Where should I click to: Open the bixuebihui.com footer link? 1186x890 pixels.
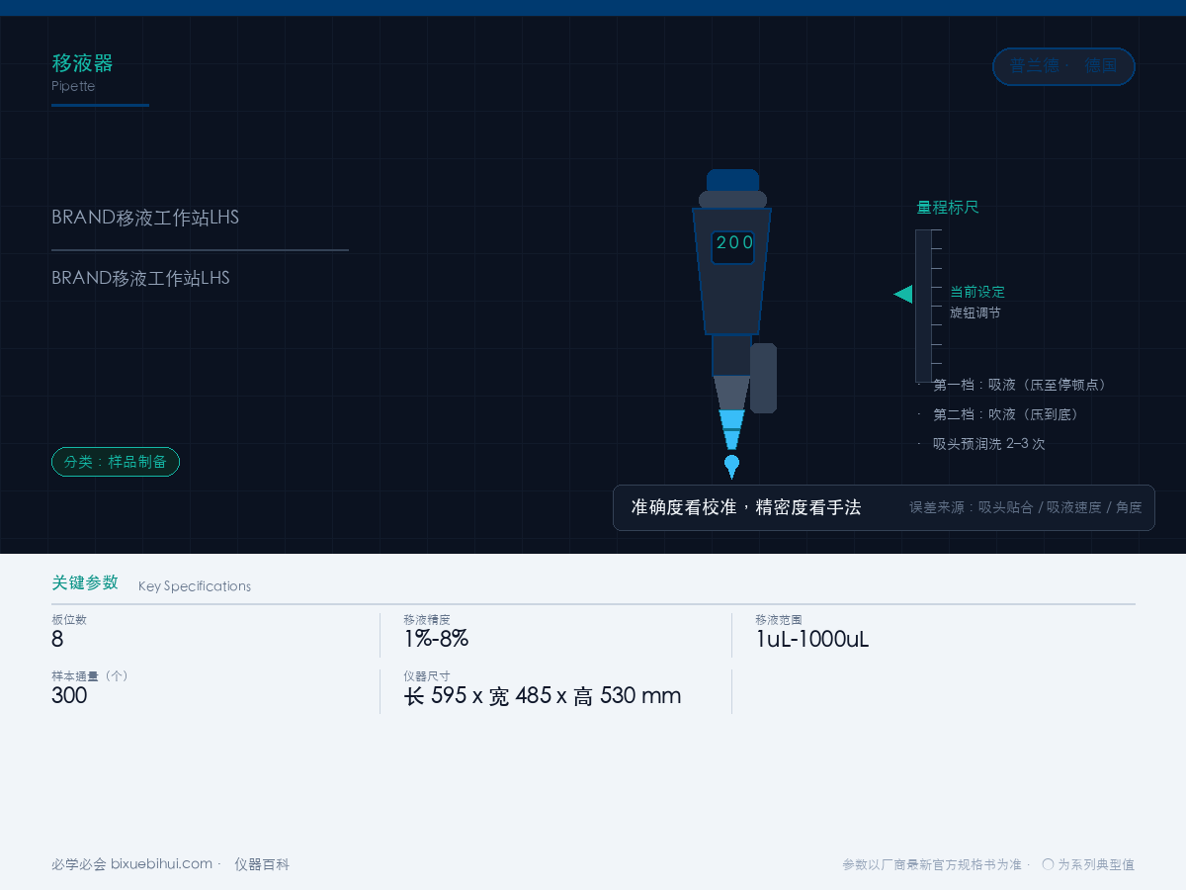click(161, 864)
